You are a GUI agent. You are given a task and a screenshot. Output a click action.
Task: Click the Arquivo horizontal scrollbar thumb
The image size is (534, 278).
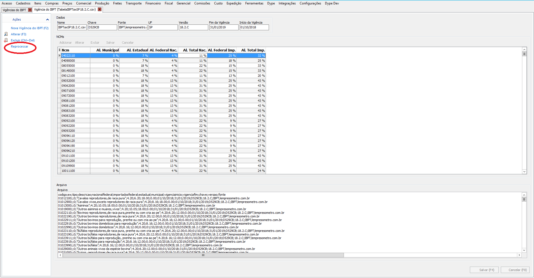203,255
